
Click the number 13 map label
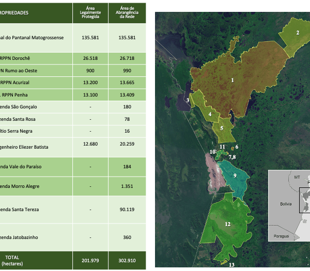point(231,265)
